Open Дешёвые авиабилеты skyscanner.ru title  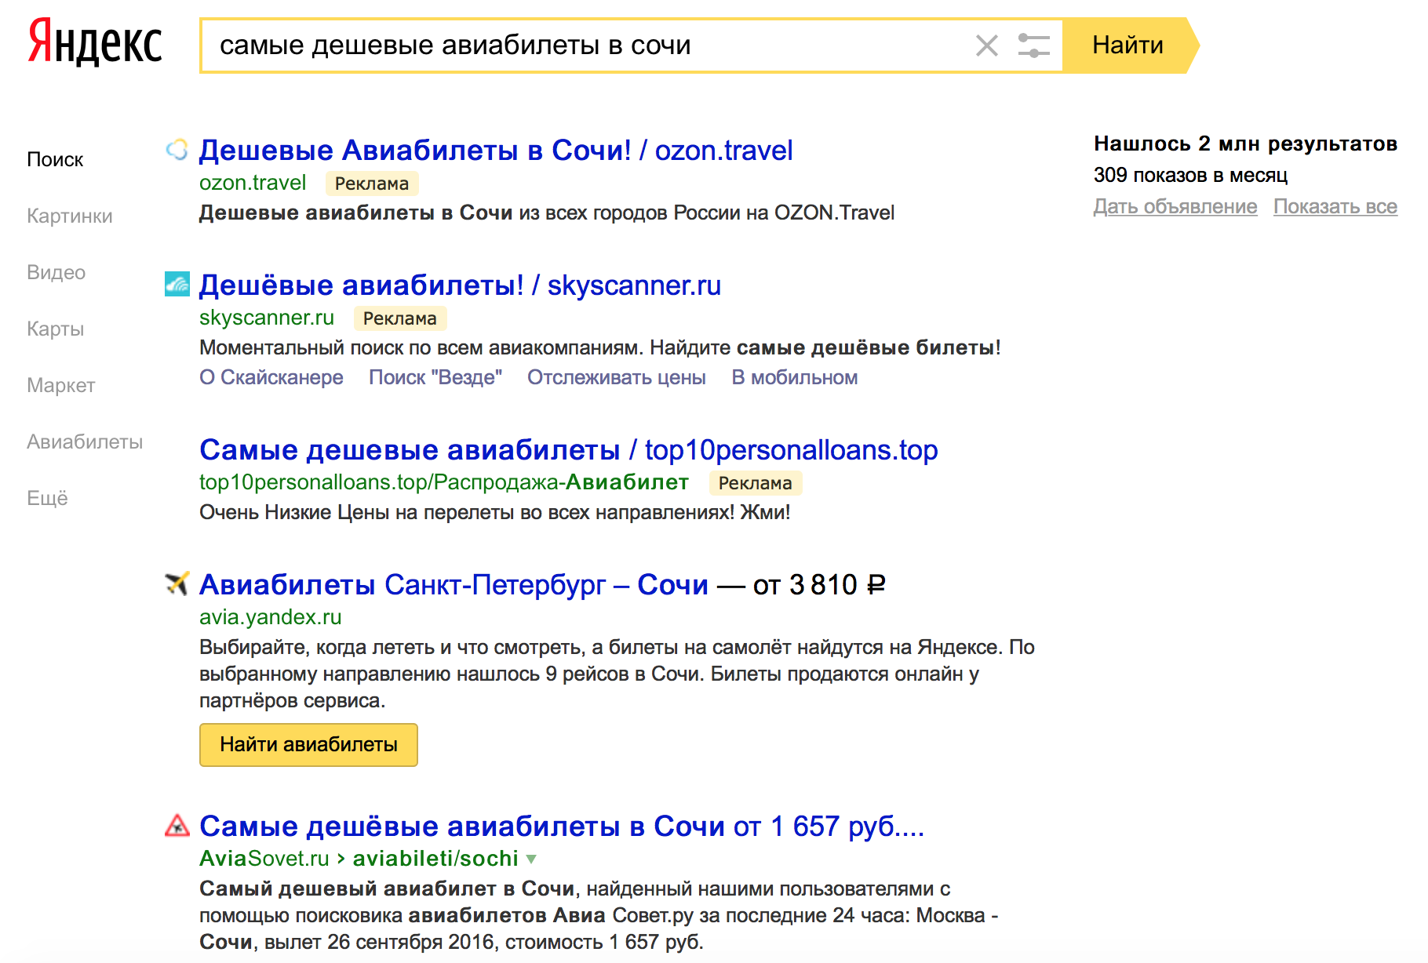point(460,285)
